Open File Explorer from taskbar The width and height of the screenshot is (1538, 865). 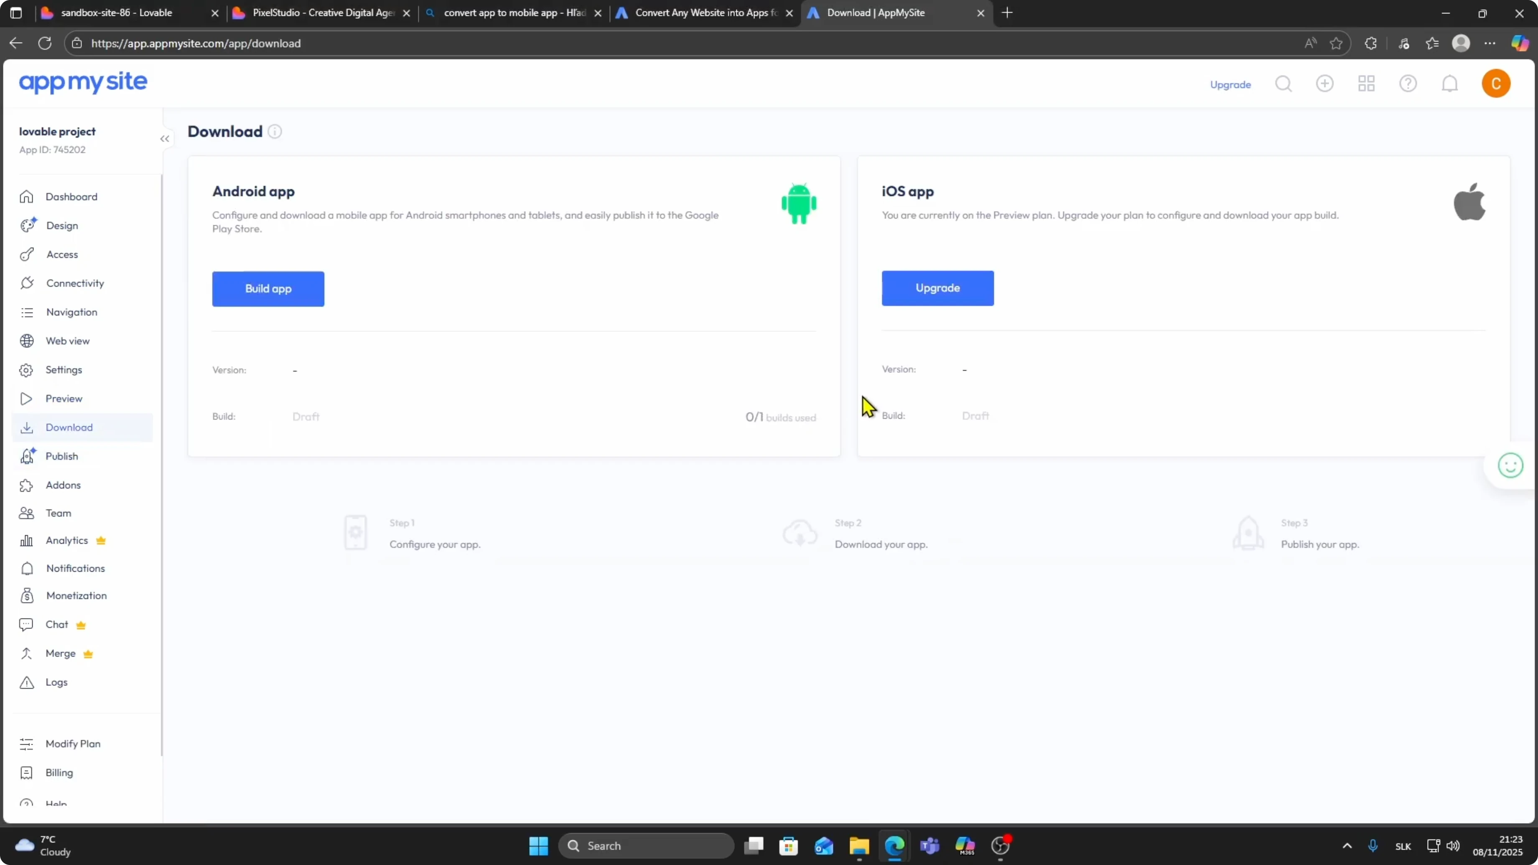[859, 846]
